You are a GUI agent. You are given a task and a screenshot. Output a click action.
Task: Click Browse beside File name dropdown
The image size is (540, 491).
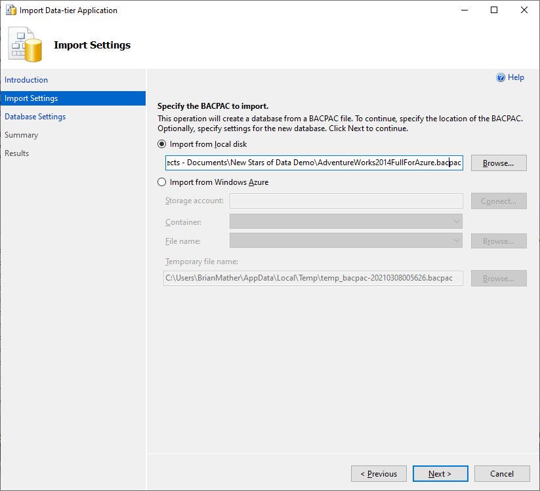[499, 241]
